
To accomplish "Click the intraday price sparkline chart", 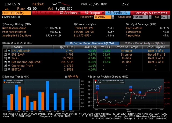I will 61,4.
